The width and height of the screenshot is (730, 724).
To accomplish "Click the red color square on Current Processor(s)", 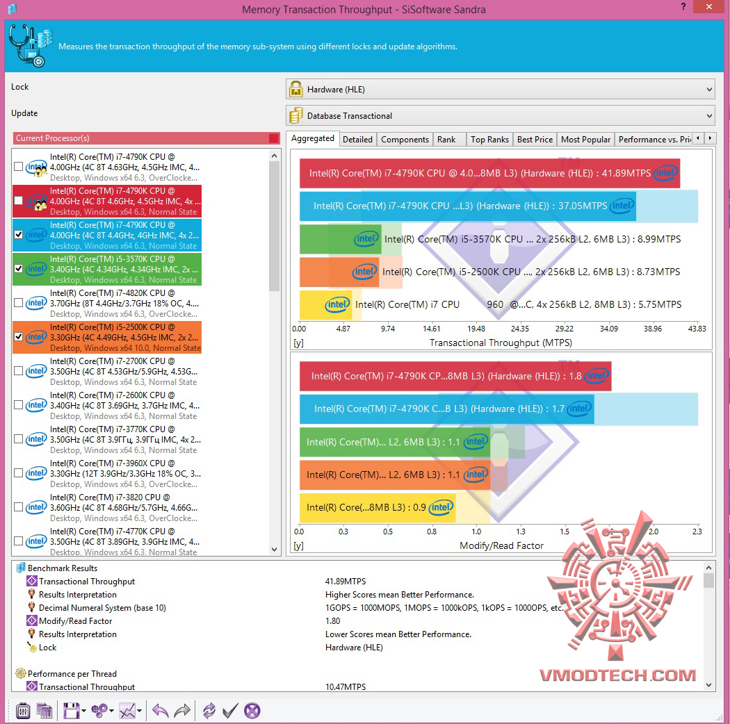I will (274, 138).
